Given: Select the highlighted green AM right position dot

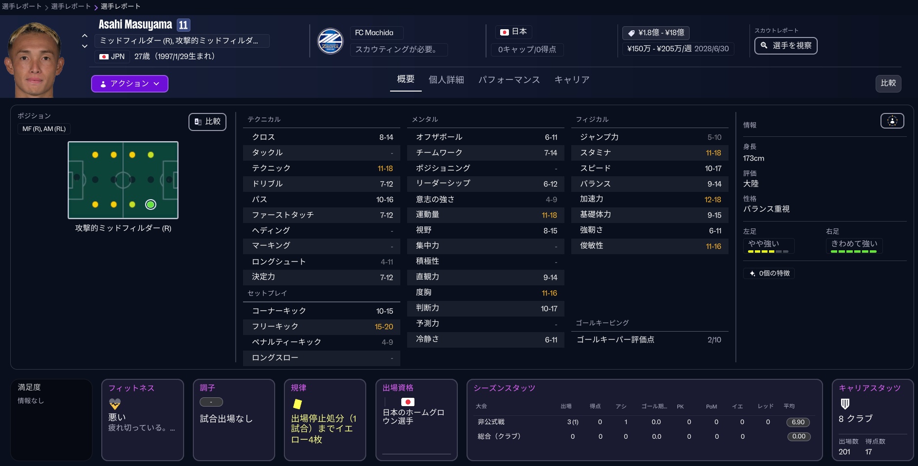Looking at the screenshot, I should (150, 205).
